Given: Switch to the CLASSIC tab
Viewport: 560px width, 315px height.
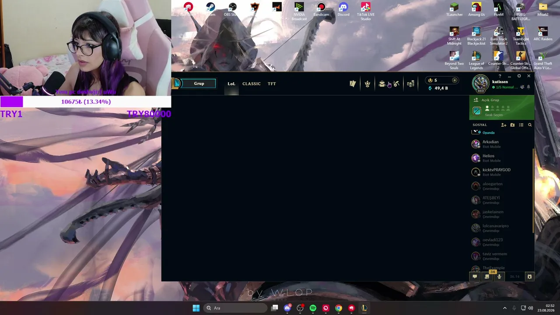Looking at the screenshot, I should pos(252,84).
